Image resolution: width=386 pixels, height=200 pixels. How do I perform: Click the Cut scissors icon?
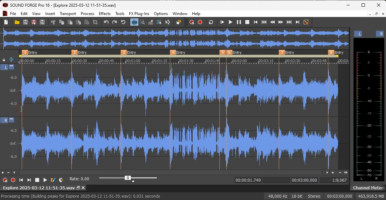coord(53,22)
